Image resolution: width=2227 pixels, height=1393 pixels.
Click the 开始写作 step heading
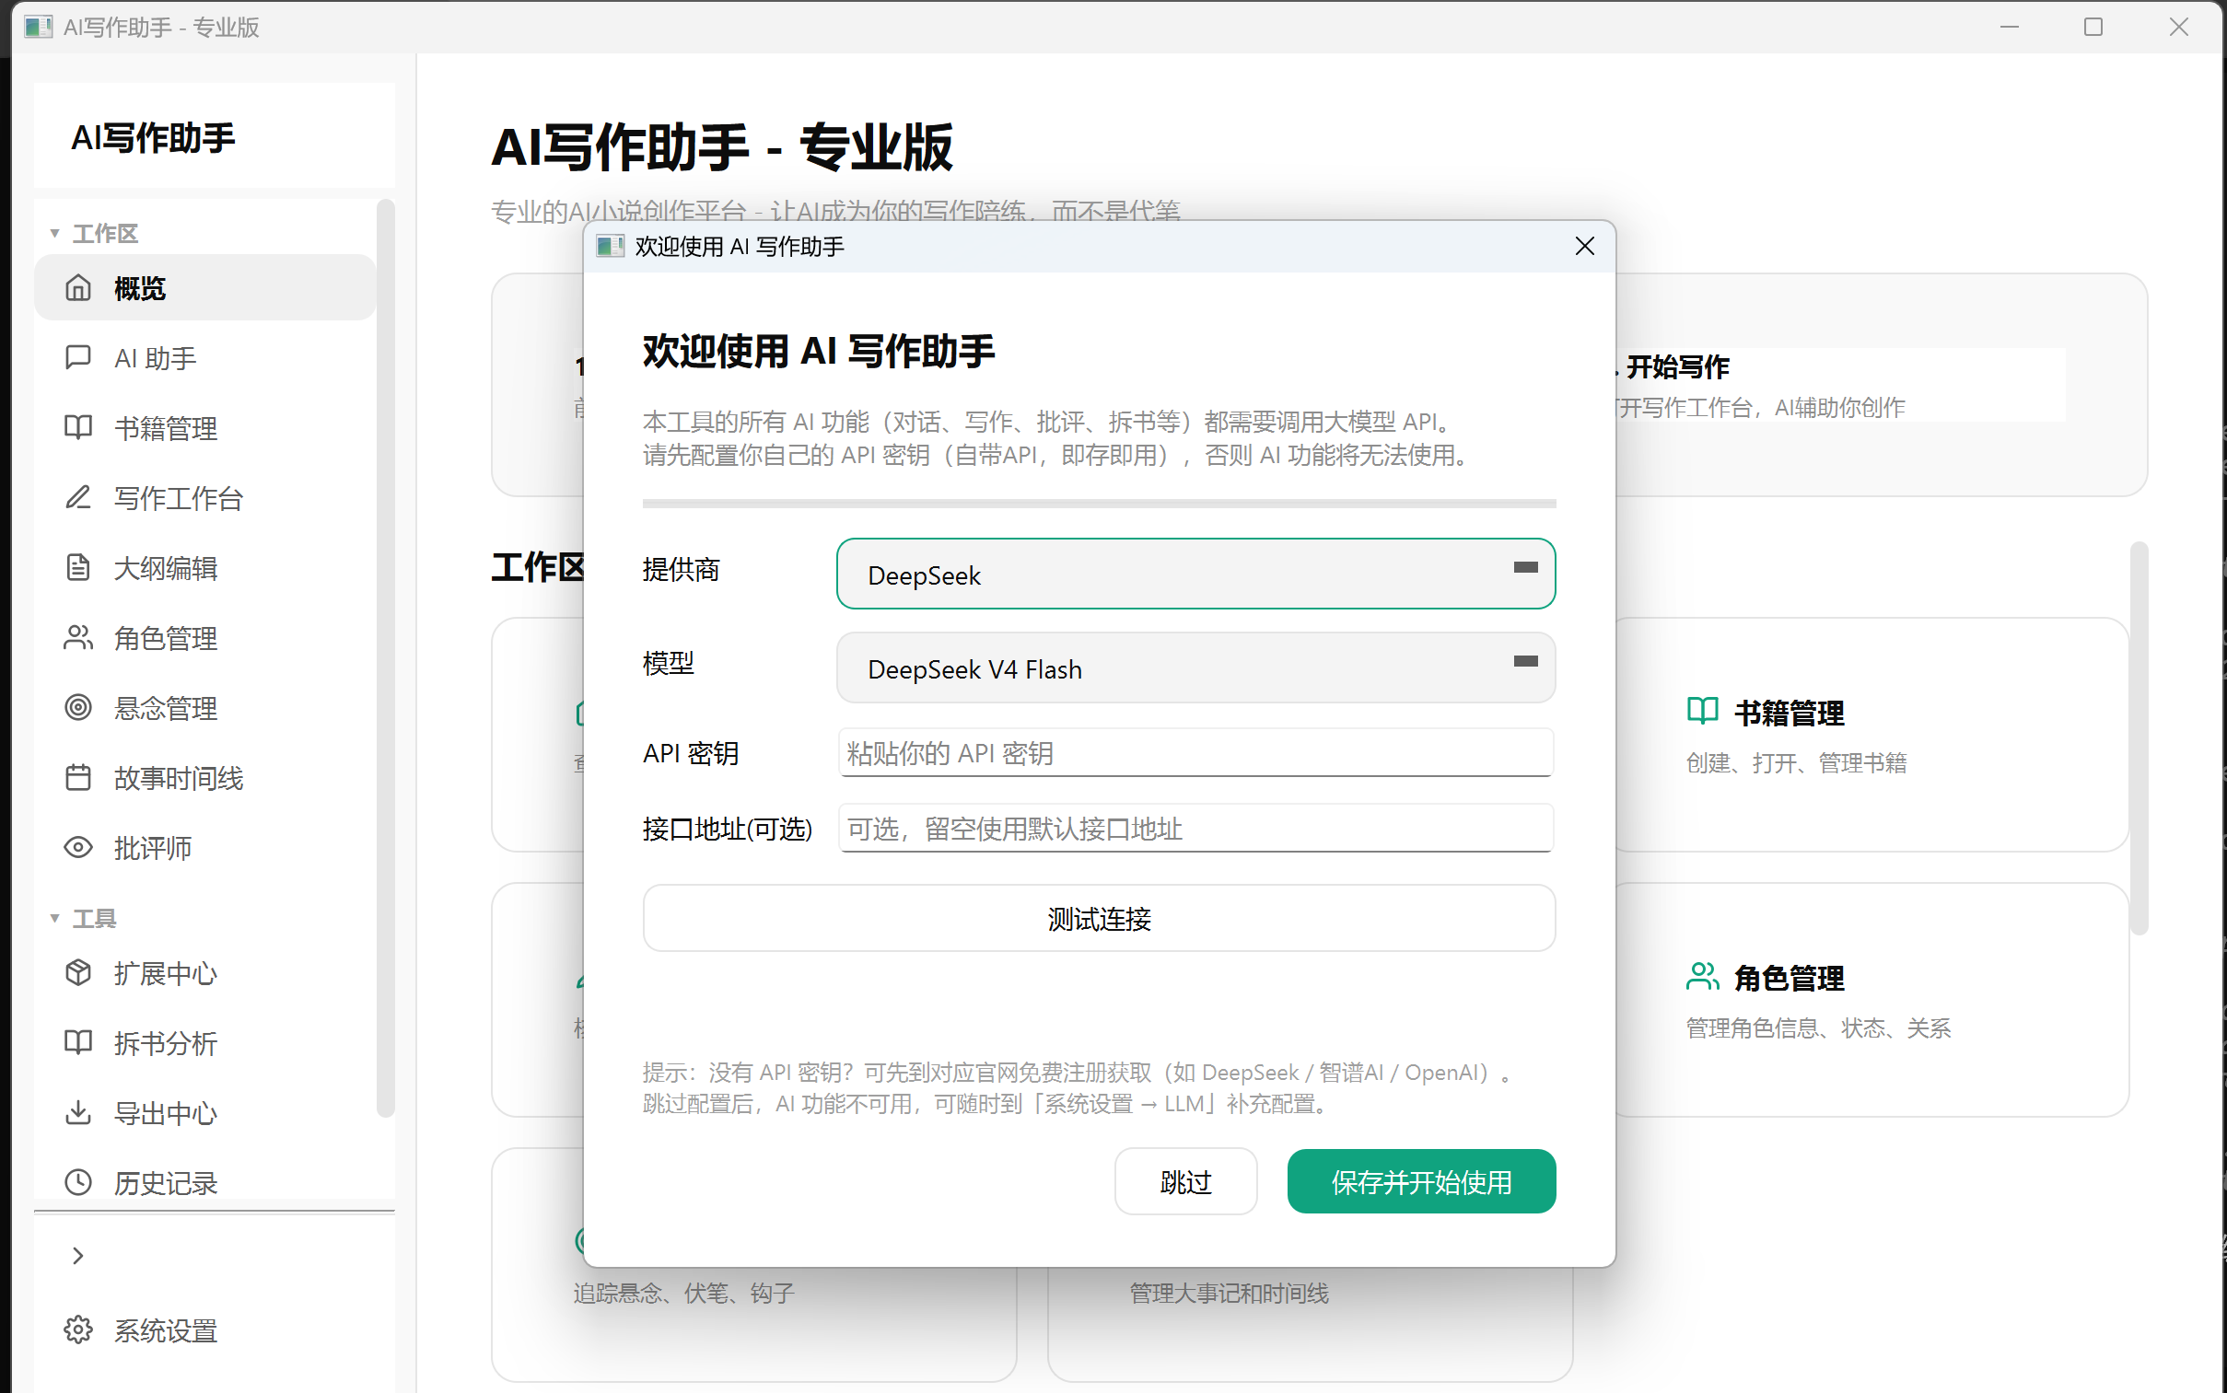[1677, 366]
